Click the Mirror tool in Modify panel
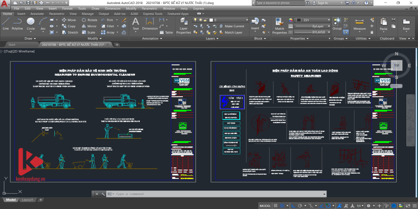The height and width of the screenshot is (209, 418). click(89, 26)
